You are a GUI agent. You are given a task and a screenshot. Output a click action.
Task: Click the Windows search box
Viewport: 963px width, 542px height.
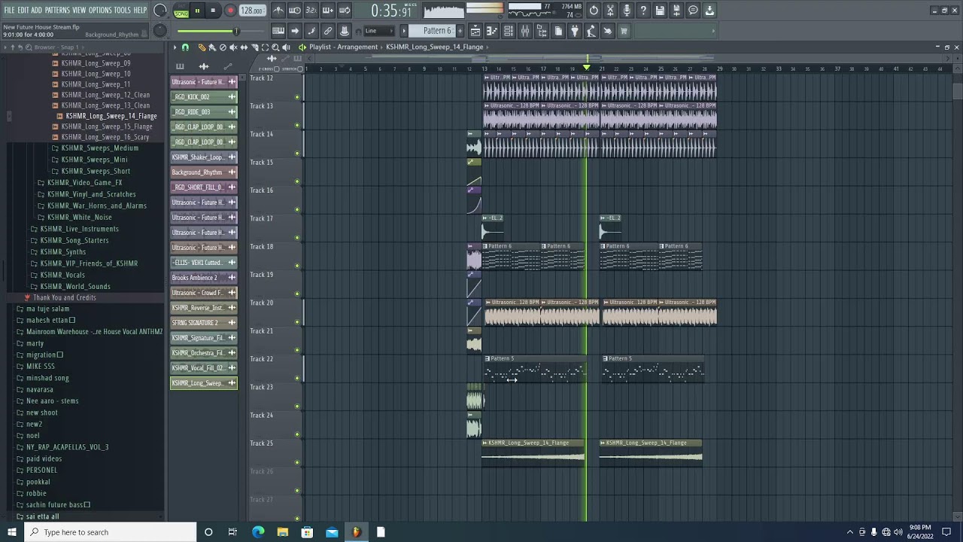coord(111,532)
